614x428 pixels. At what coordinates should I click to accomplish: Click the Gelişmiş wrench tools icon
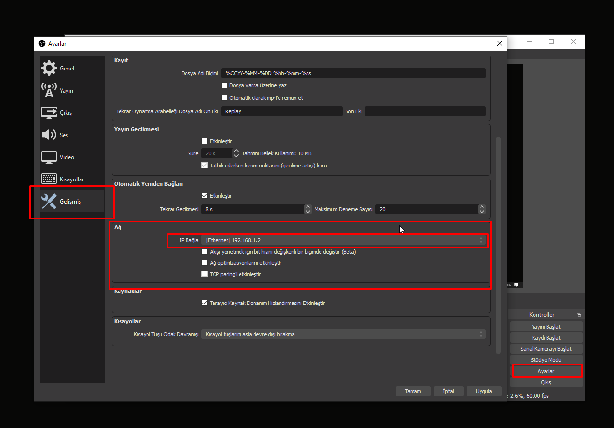(x=49, y=202)
